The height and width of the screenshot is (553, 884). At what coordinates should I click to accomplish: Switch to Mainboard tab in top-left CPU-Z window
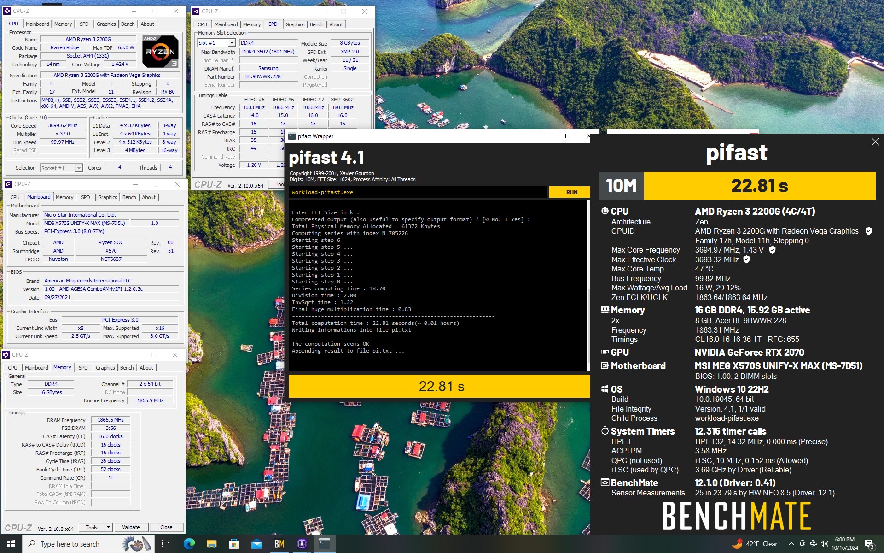(37, 24)
